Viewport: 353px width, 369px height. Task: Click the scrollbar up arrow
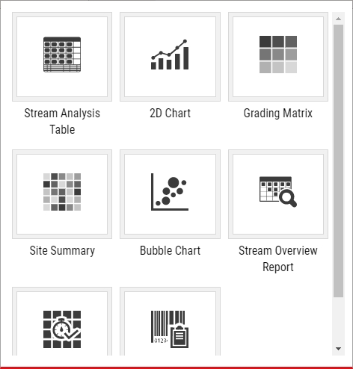click(x=338, y=19)
